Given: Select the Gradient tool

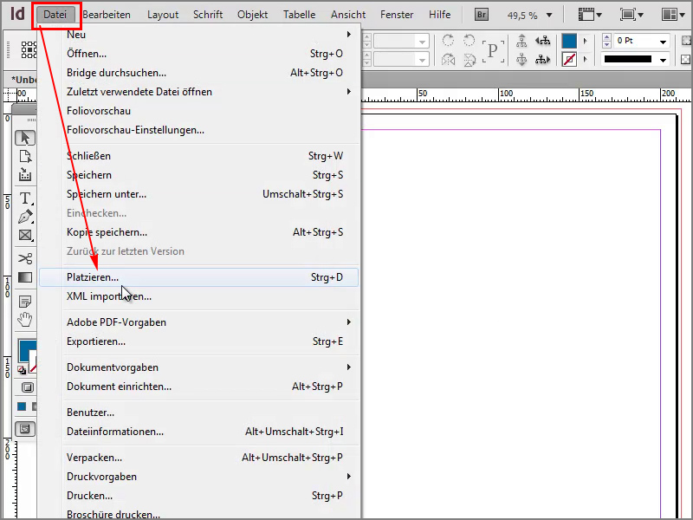Looking at the screenshot, I should (x=23, y=277).
